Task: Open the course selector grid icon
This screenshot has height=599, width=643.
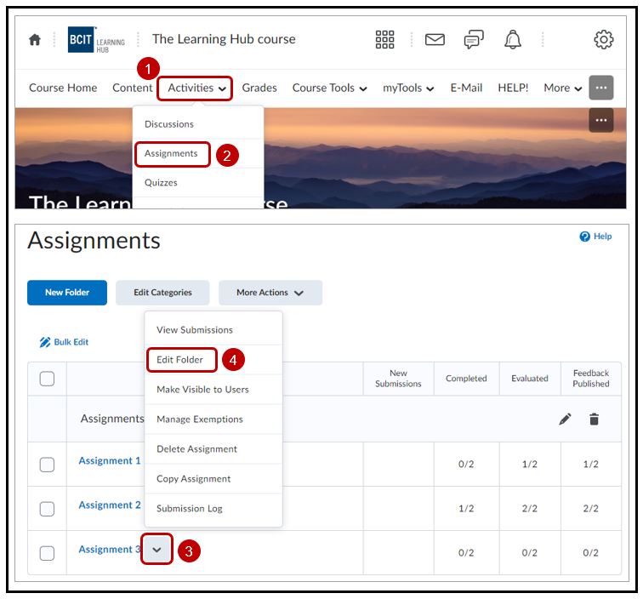Action: pyautogui.click(x=384, y=40)
